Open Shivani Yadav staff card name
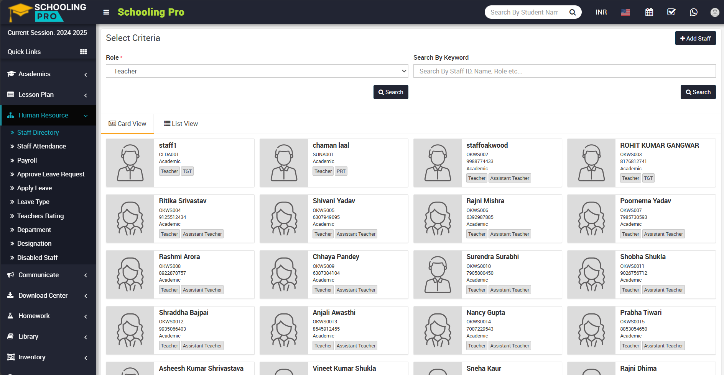724x375 pixels. pos(334,201)
